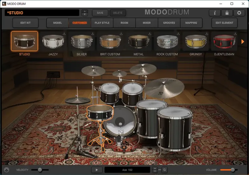Pick the METAL snare thumbnail

pos(139,41)
